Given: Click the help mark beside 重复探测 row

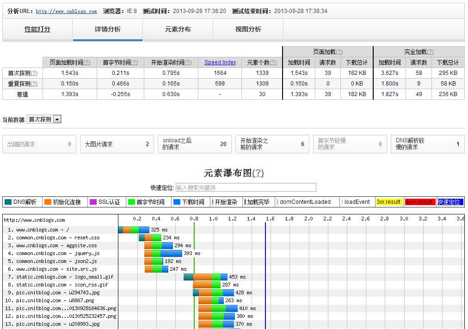Looking at the screenshot, I should click(x=34, y=84).
